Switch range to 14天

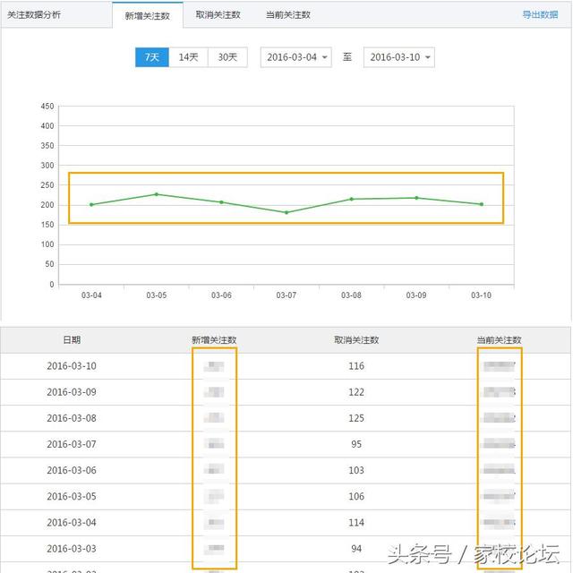pos(188,57)
